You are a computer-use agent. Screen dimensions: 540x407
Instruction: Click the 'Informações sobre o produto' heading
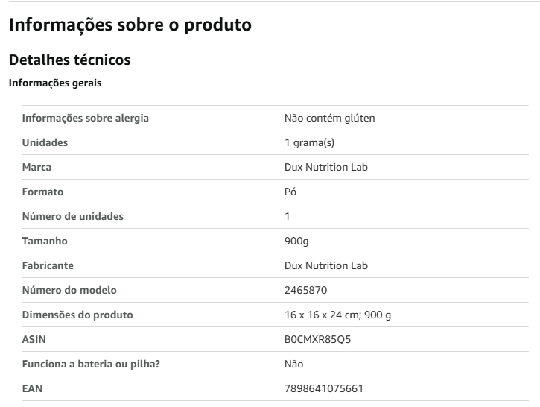pyautogui.click(x=130, y=25)
